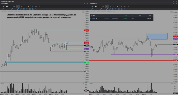Select the Aa text tool in 5M panel

coord(125,9)
